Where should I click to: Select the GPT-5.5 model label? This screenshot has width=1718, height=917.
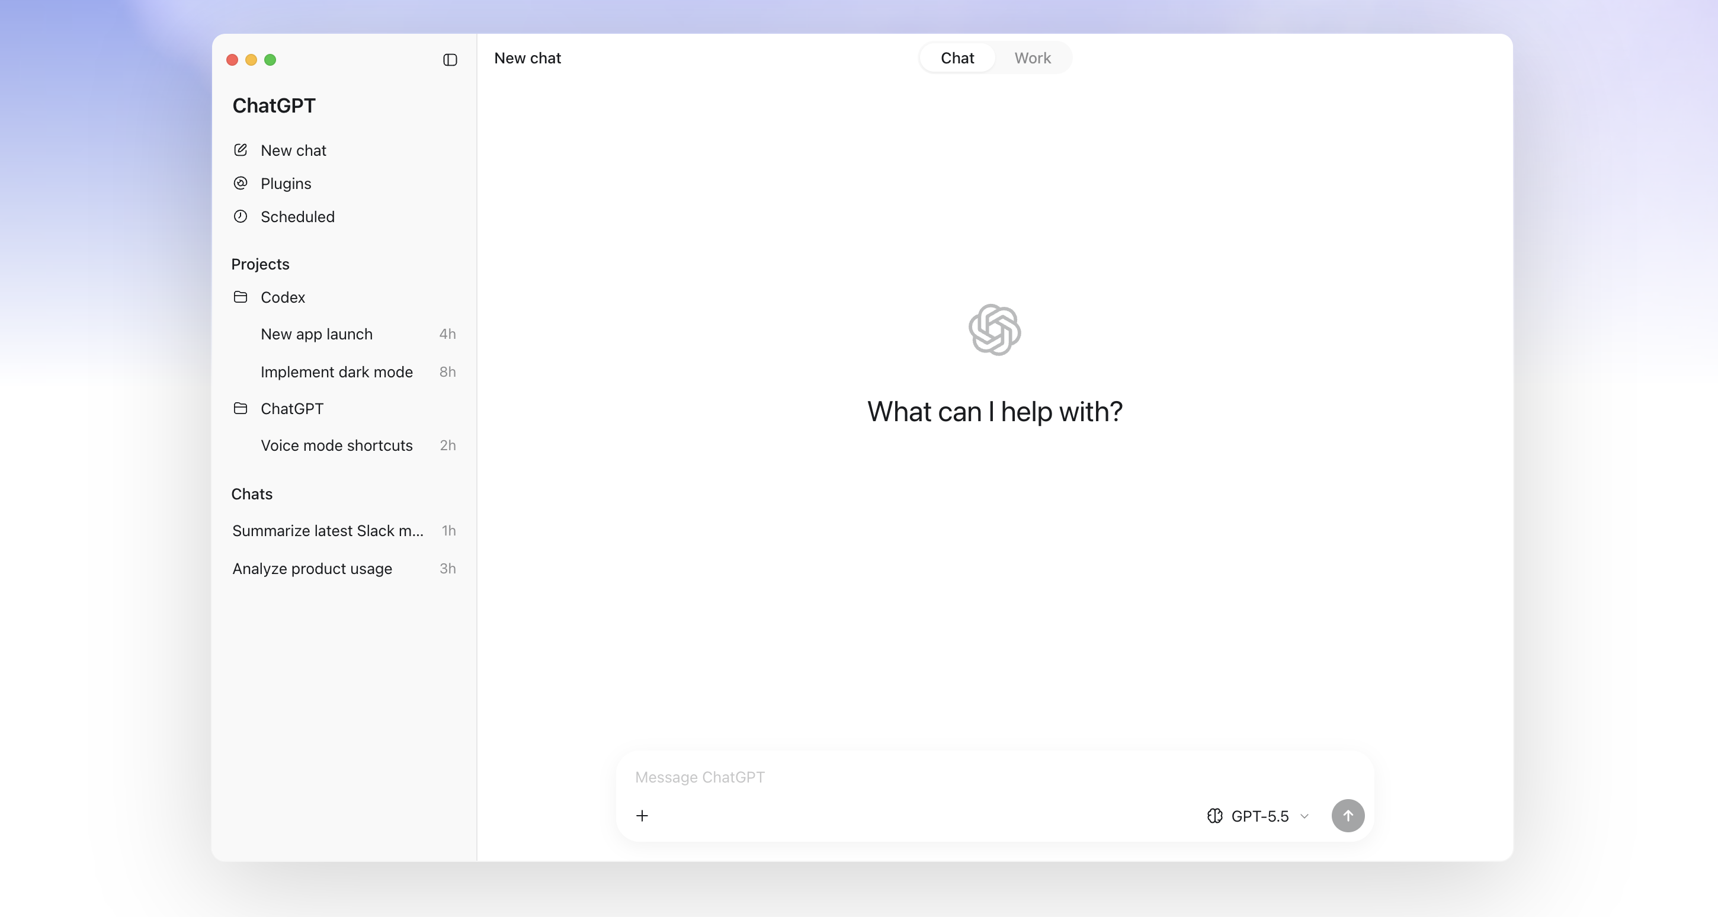1260,816
